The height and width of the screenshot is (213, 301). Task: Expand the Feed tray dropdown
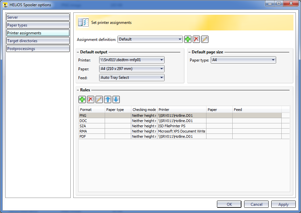point(132,78)
